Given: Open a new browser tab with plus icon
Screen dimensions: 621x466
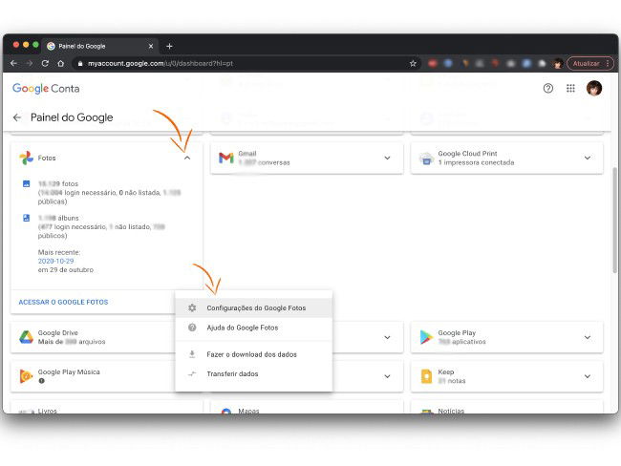Looking at the screenshot, I should [169, 46].
